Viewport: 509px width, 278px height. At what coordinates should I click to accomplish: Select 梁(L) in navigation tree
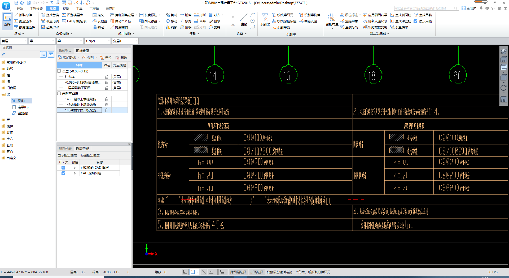point(21,101)
